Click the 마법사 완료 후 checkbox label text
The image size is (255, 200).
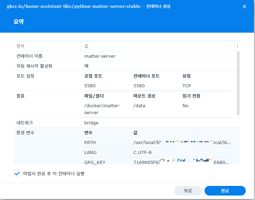(54, 174)
